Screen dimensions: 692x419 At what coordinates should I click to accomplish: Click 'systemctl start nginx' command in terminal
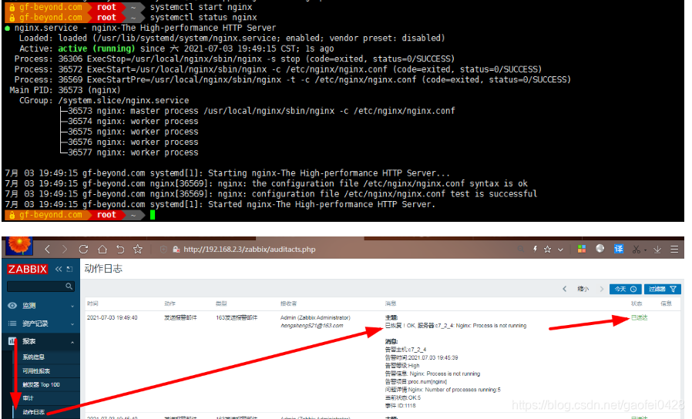coord(201,7)
